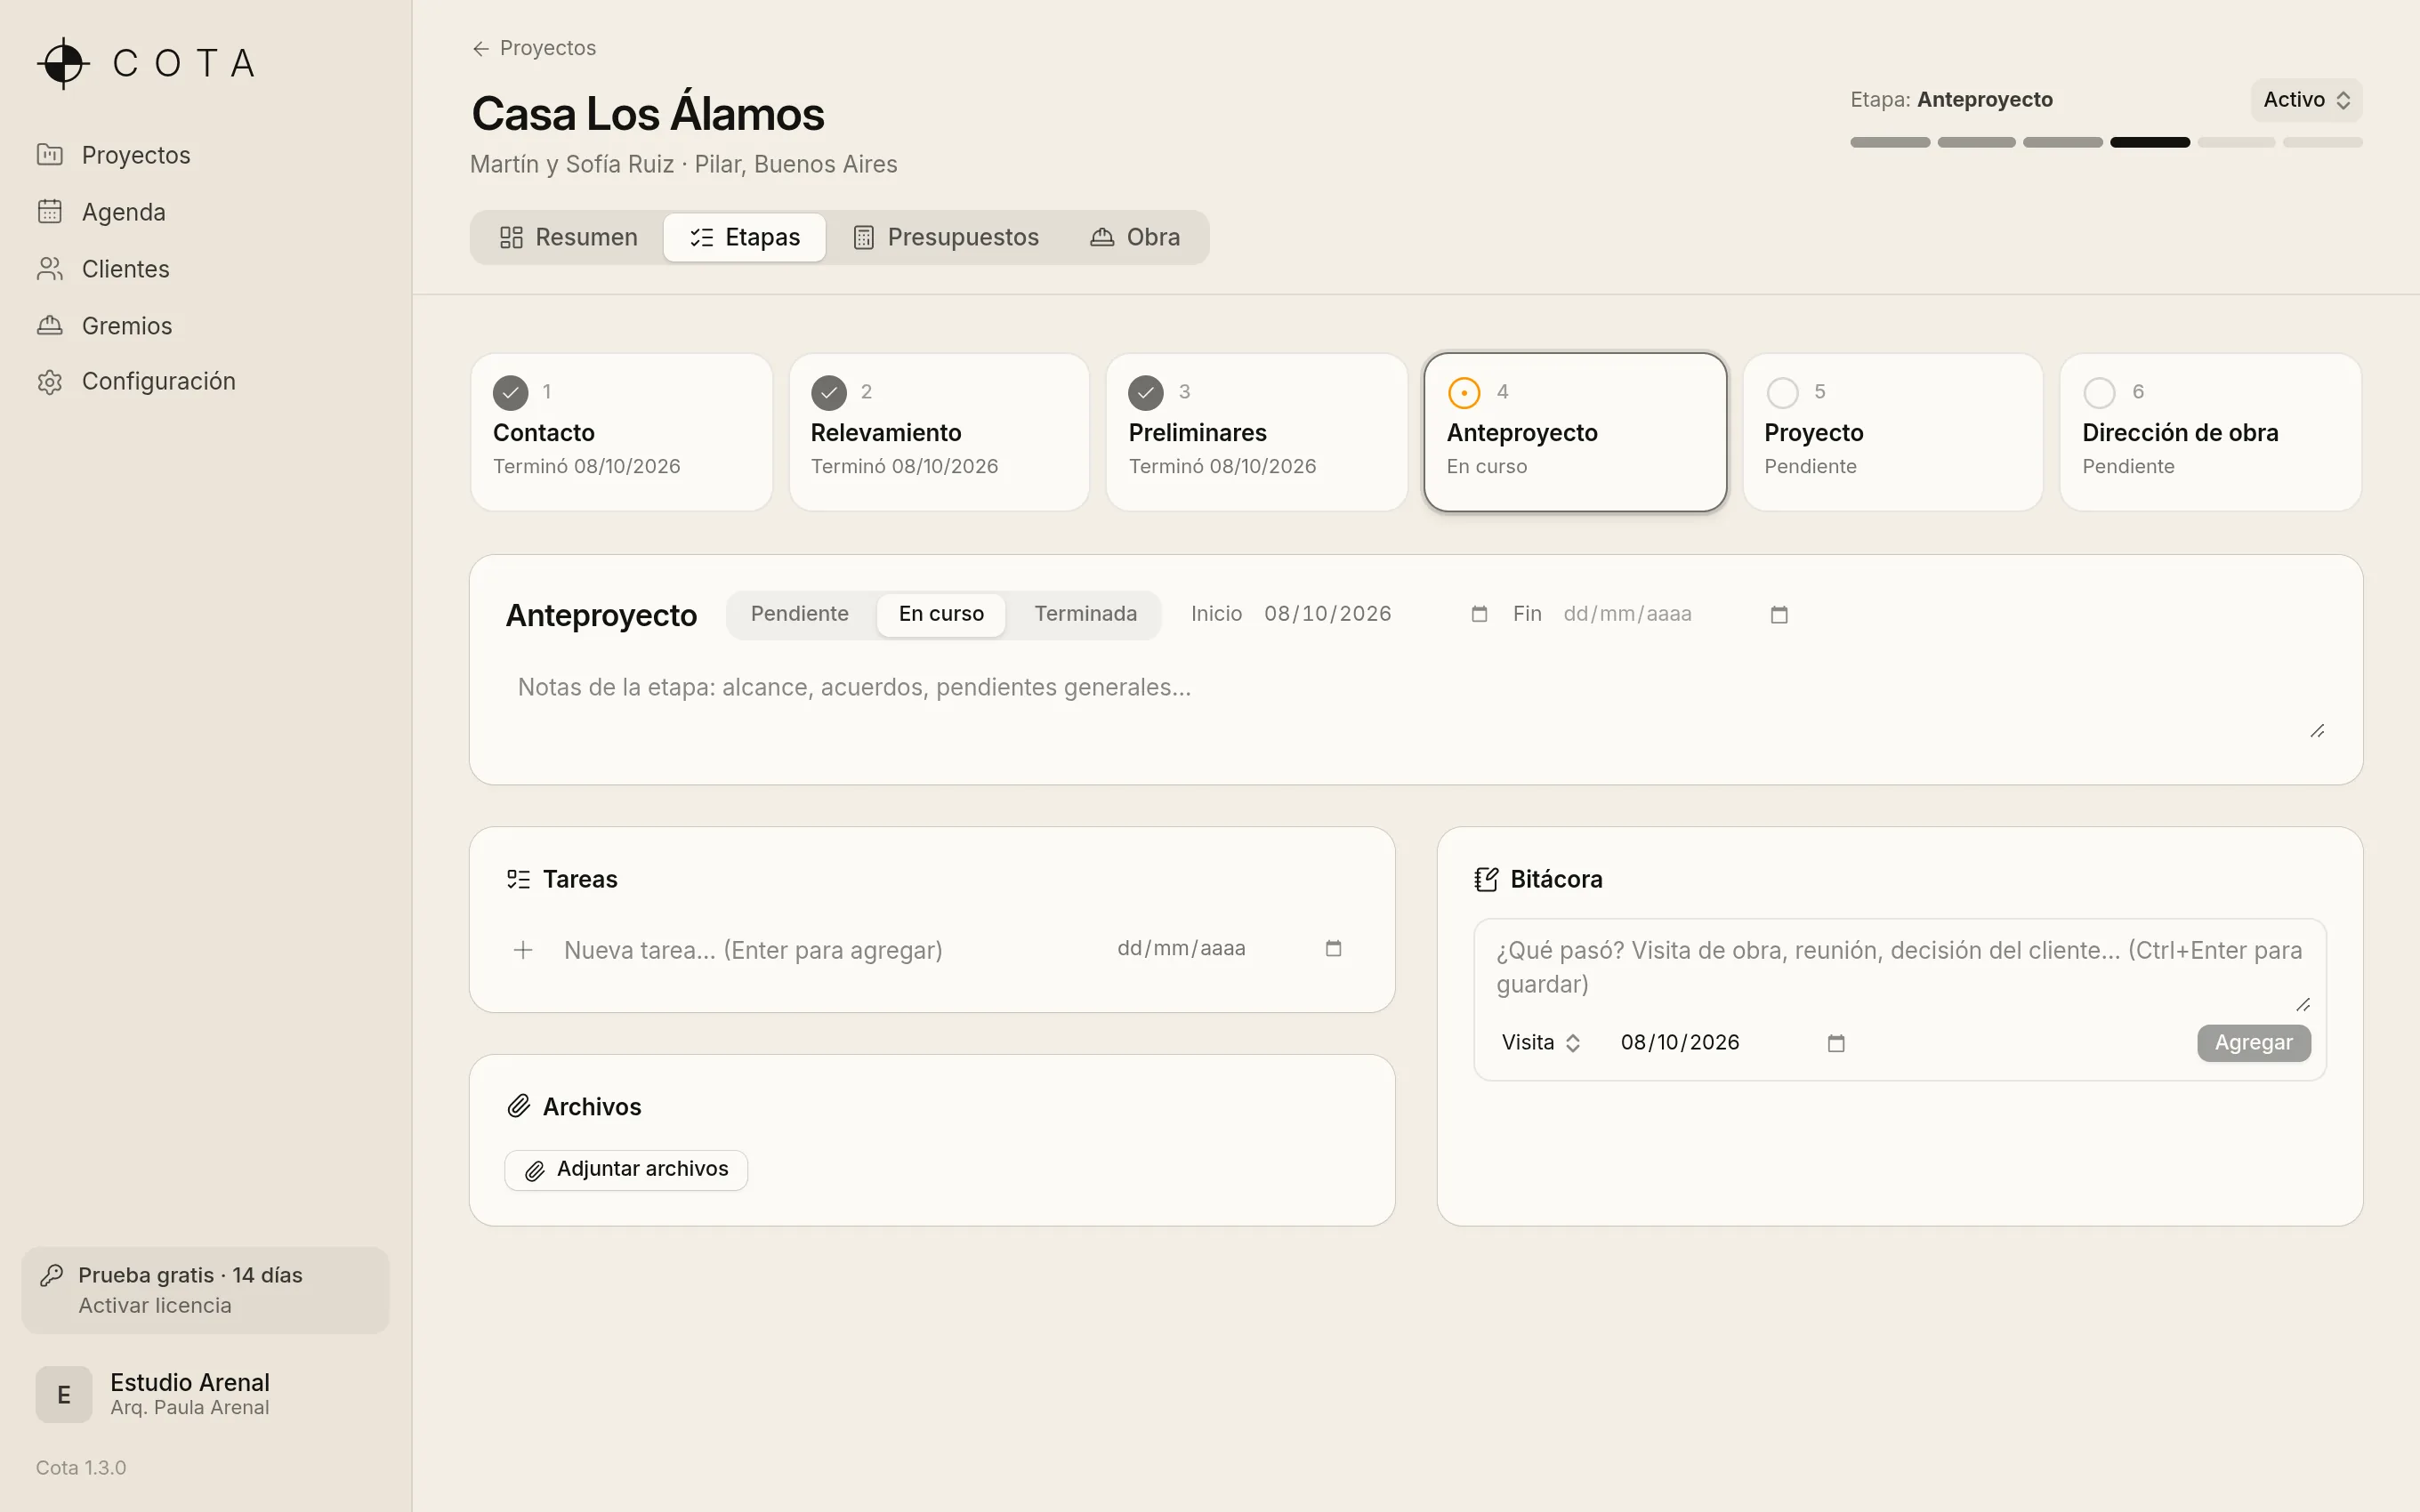Click the key icon in trial banner

51,1275
